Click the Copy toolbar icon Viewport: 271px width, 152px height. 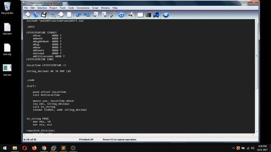click(x=61, y=15)
